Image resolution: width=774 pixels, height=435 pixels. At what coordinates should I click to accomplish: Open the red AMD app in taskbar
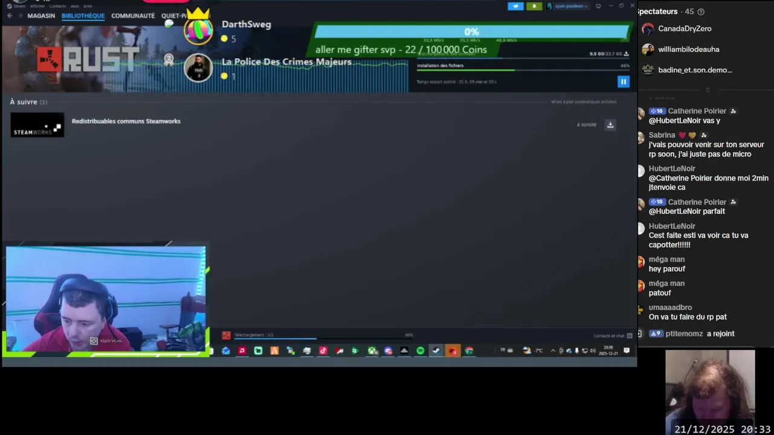click(x=242, y=350)
